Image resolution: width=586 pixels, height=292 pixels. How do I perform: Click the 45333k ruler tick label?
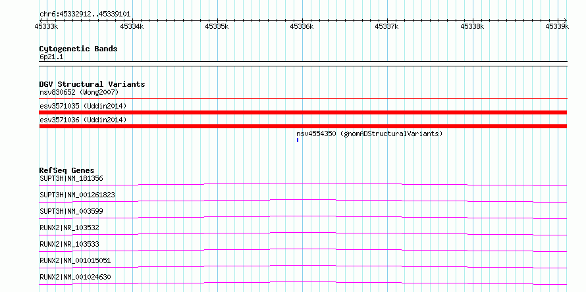click(47, 26)
